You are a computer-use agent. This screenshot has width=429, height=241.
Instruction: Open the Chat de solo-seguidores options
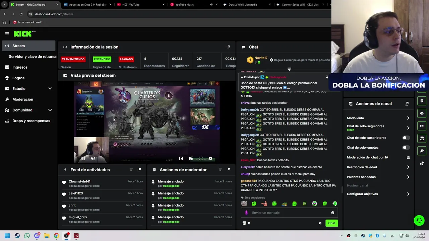[x=378, y=128]
